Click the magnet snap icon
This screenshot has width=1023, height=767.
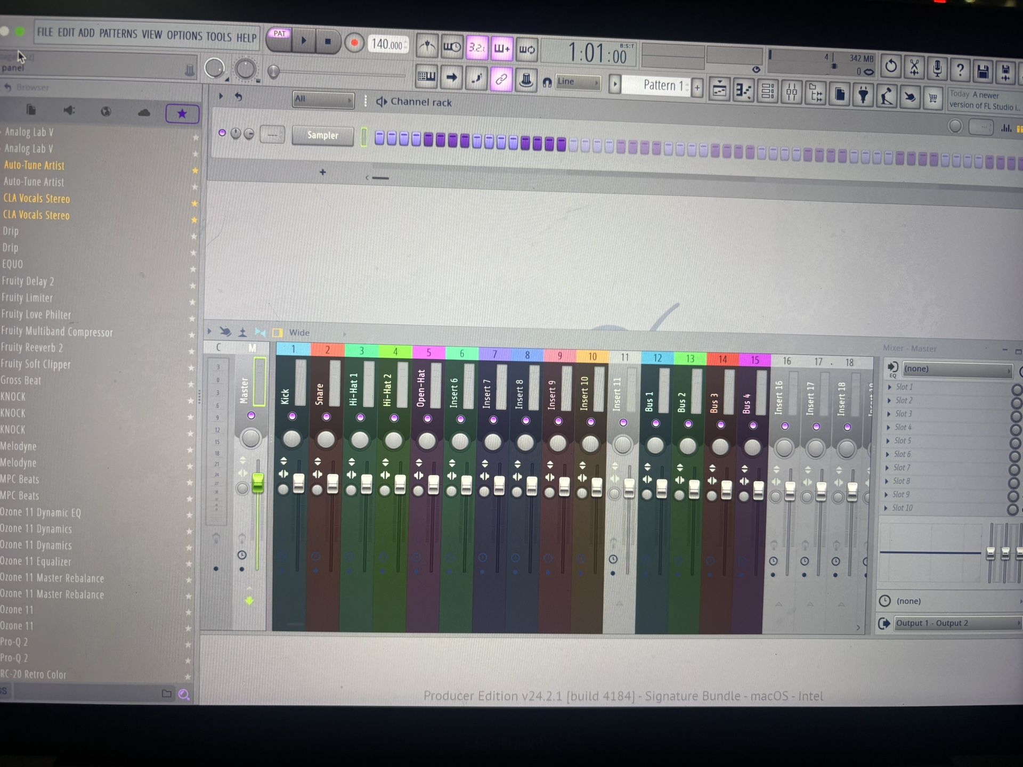[x=547, y=82]
